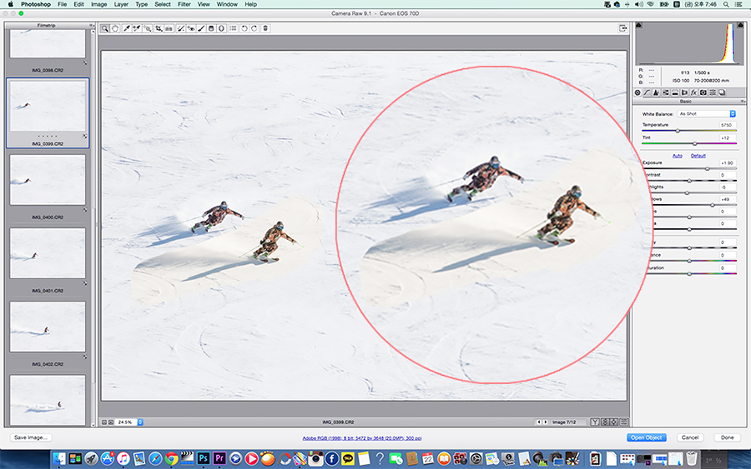
Task: Open the Split Toning panel tab
Action: [x=675, y=92]
